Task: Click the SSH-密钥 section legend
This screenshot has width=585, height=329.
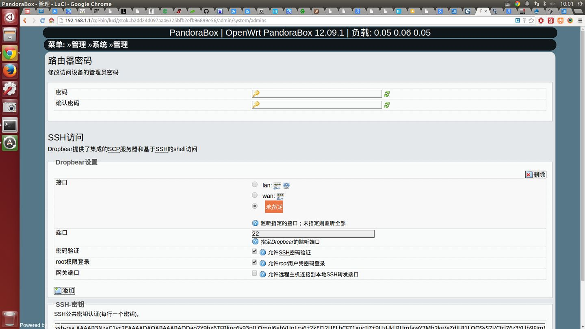Action: [x=70, y=305]
